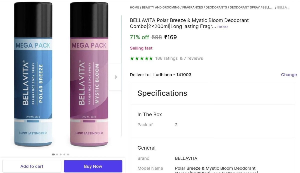
Task: Click the first star in the rating row
Action: [132, 58]
